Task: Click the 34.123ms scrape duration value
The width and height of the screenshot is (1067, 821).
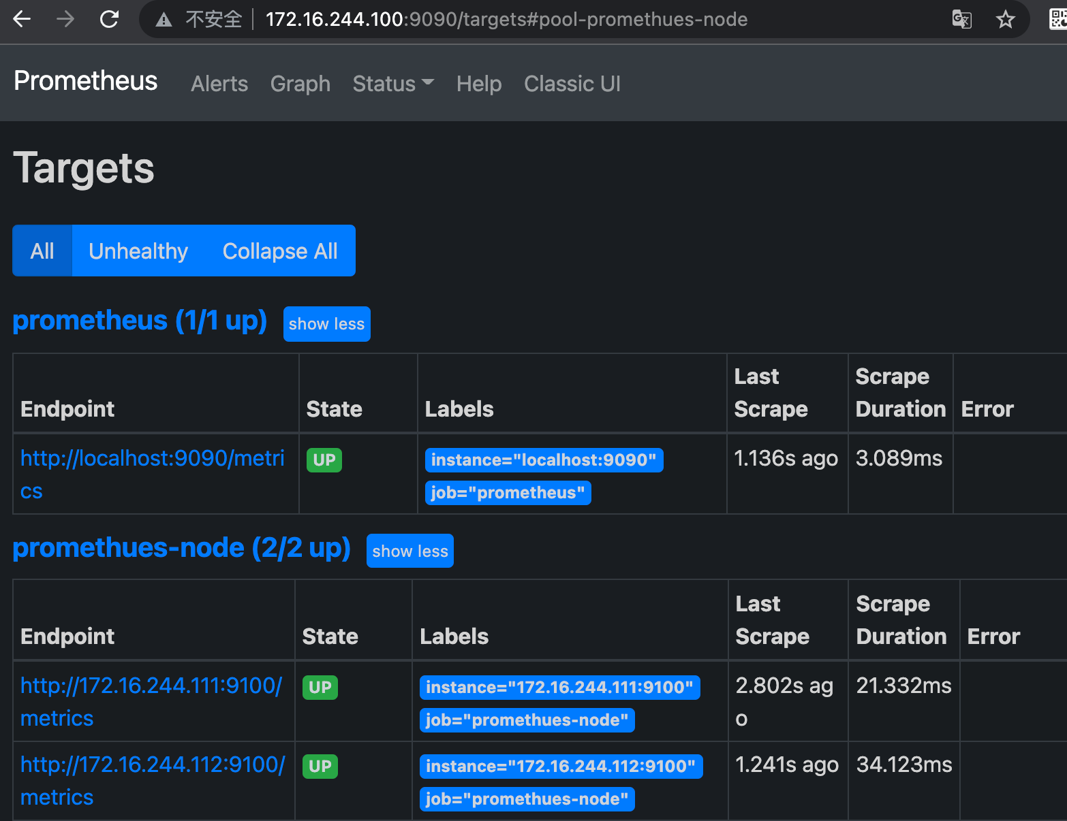Action: (904, 764)
